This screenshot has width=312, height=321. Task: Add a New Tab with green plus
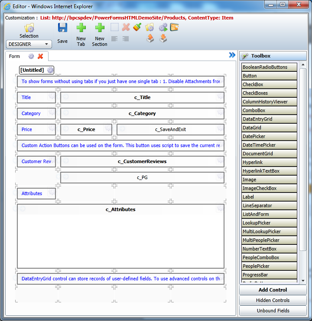81,28
